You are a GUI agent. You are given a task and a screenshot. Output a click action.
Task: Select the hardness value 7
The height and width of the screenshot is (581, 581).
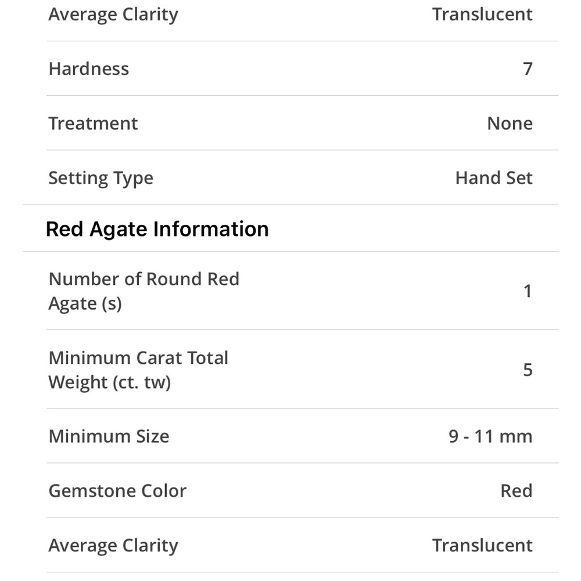pos(528,69)
